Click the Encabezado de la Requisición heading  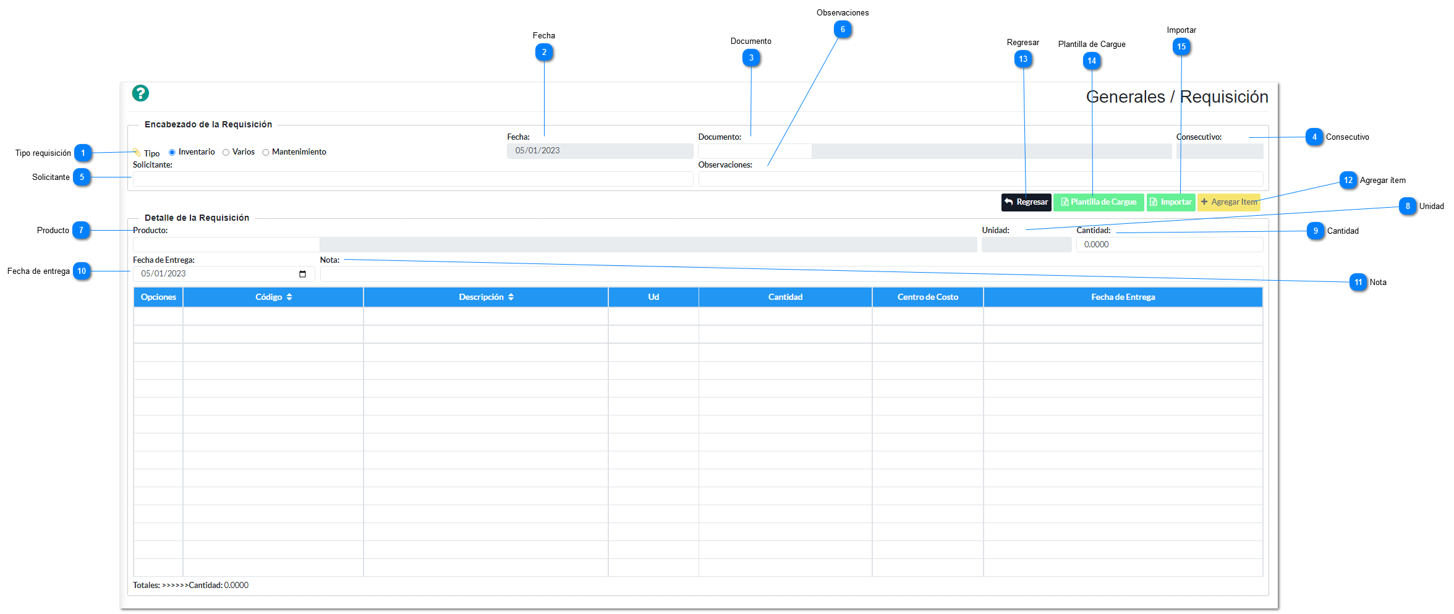208,125
